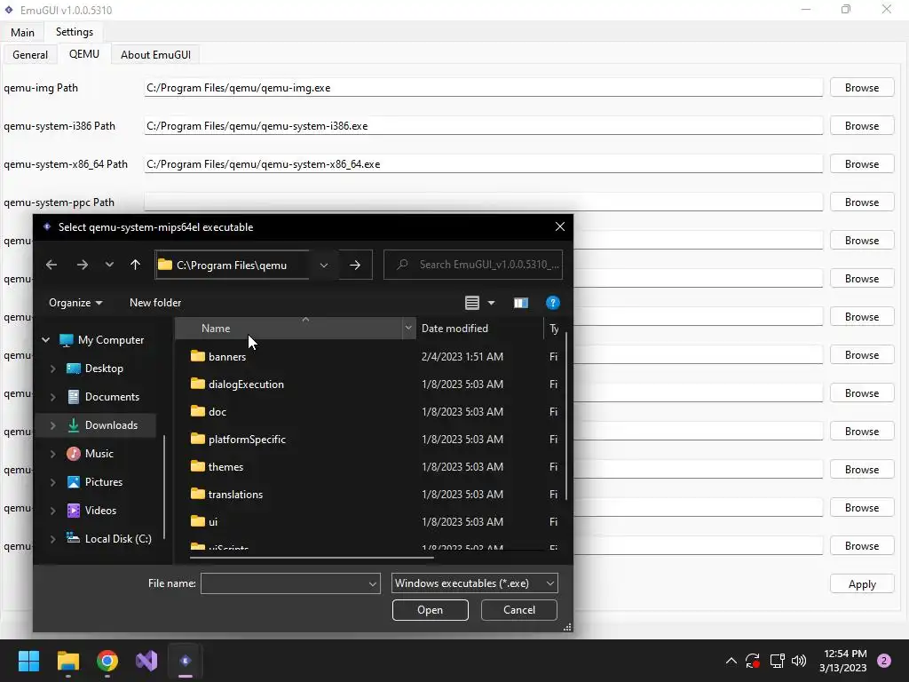Browse for qemu-system-i386 path

(x=861, y=126)
